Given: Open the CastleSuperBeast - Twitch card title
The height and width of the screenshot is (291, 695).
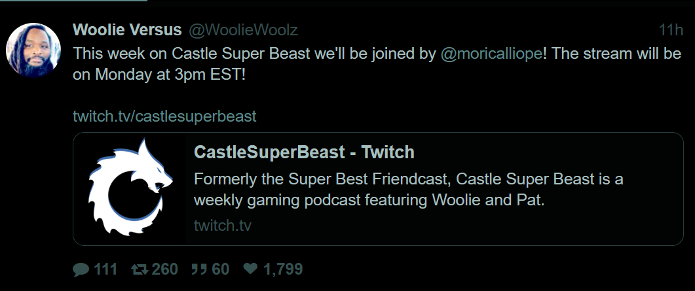Looking at the screenshot, I should point(304,152).
